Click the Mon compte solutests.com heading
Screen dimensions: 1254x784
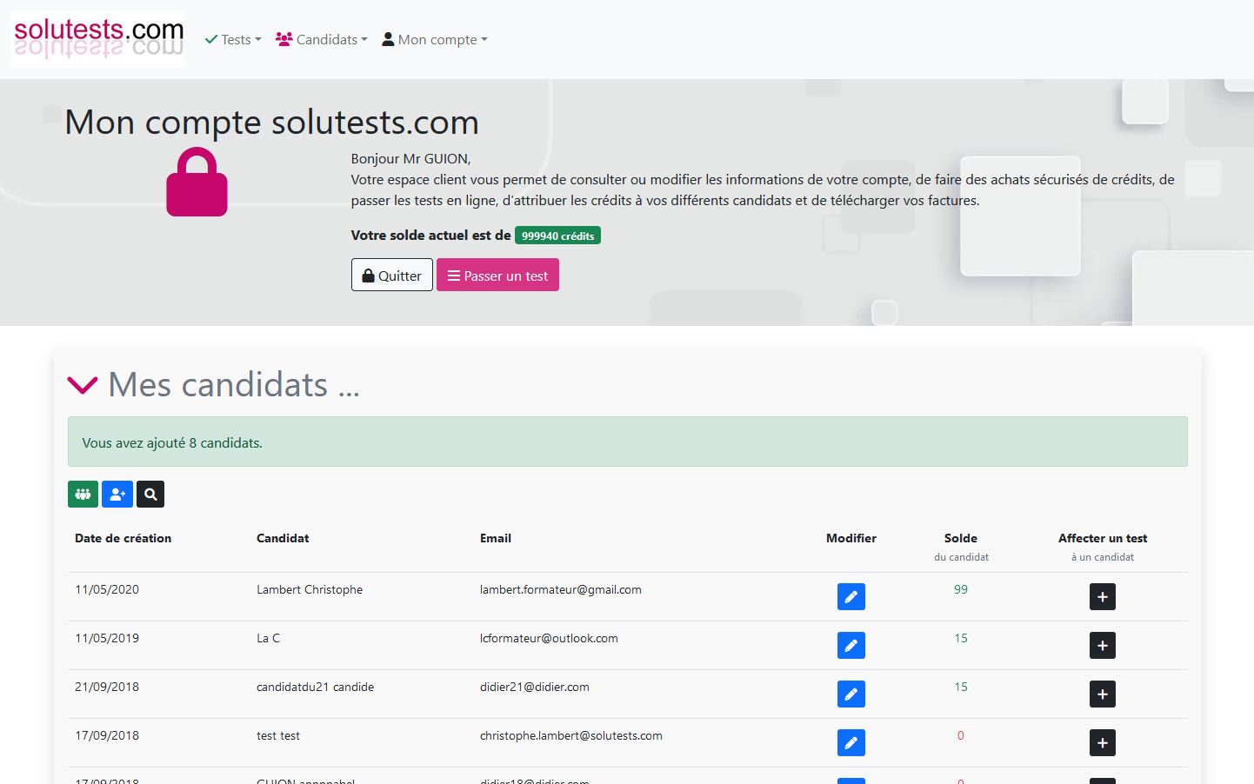tap(271, 122)
